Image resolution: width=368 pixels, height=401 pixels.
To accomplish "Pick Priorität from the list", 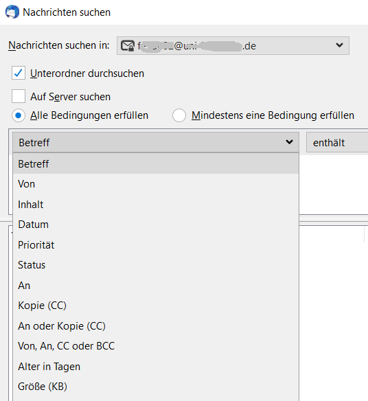I will pyautogui.click(x=156, y=244).
